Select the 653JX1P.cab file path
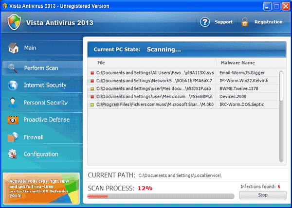 coord(154,88)
